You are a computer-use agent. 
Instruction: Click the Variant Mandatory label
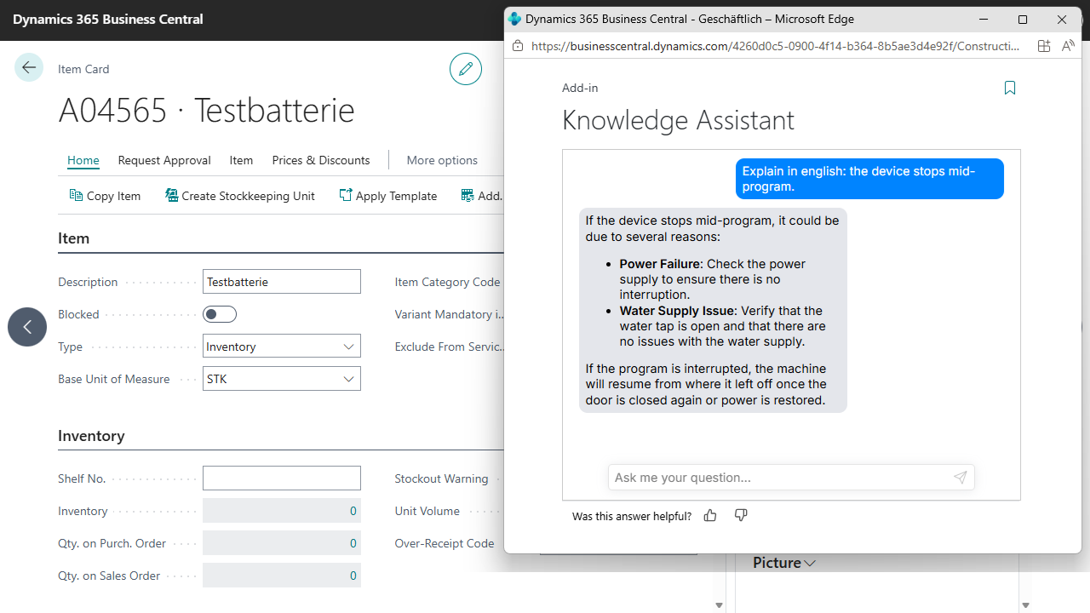449,314
